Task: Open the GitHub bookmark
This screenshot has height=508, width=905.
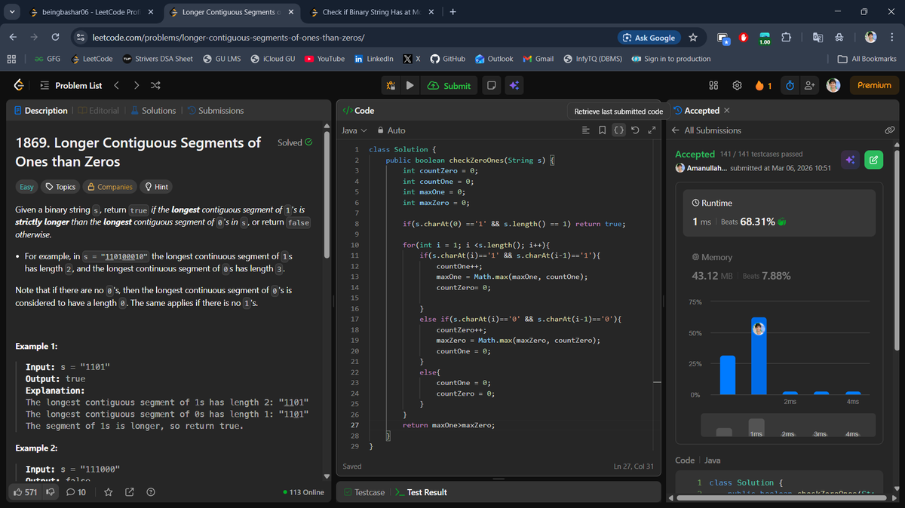Action: coord(446,59)
